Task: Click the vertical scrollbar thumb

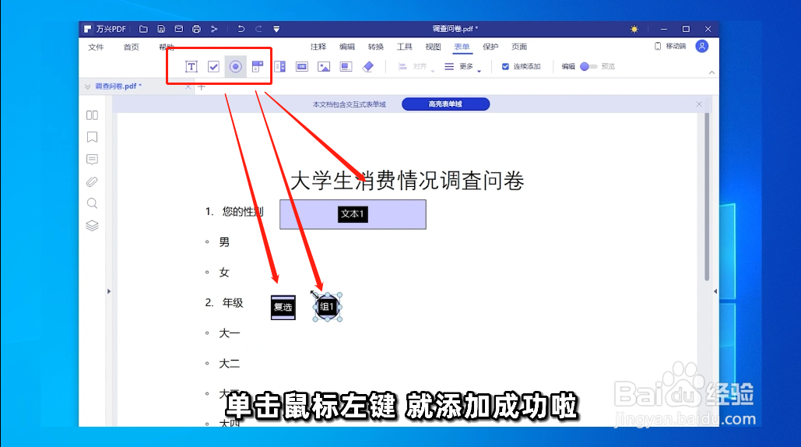Action: tap(707, 197)
